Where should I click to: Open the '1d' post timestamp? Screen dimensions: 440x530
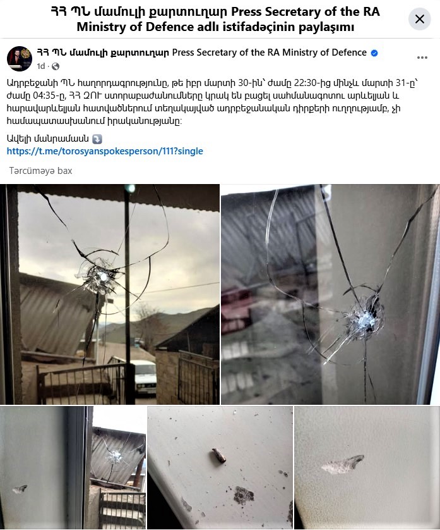click(x=41, y=66)
